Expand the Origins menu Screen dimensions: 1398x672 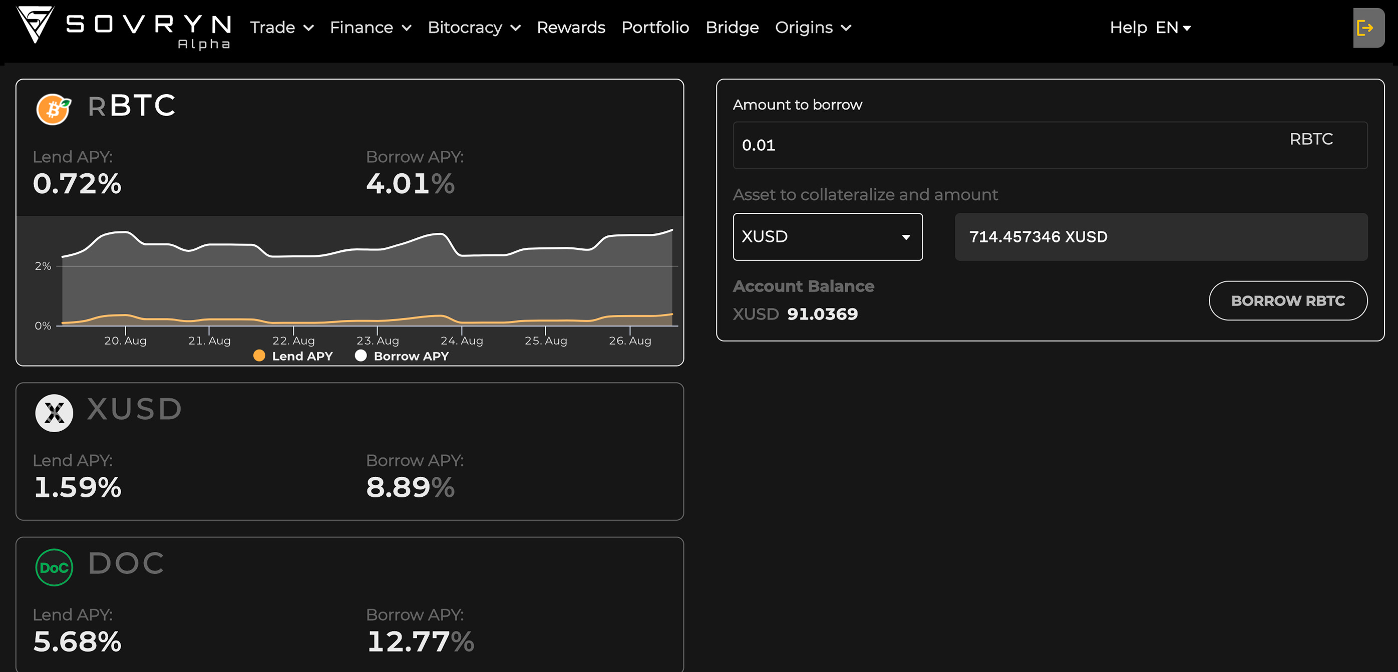click(x=813, y=27)
